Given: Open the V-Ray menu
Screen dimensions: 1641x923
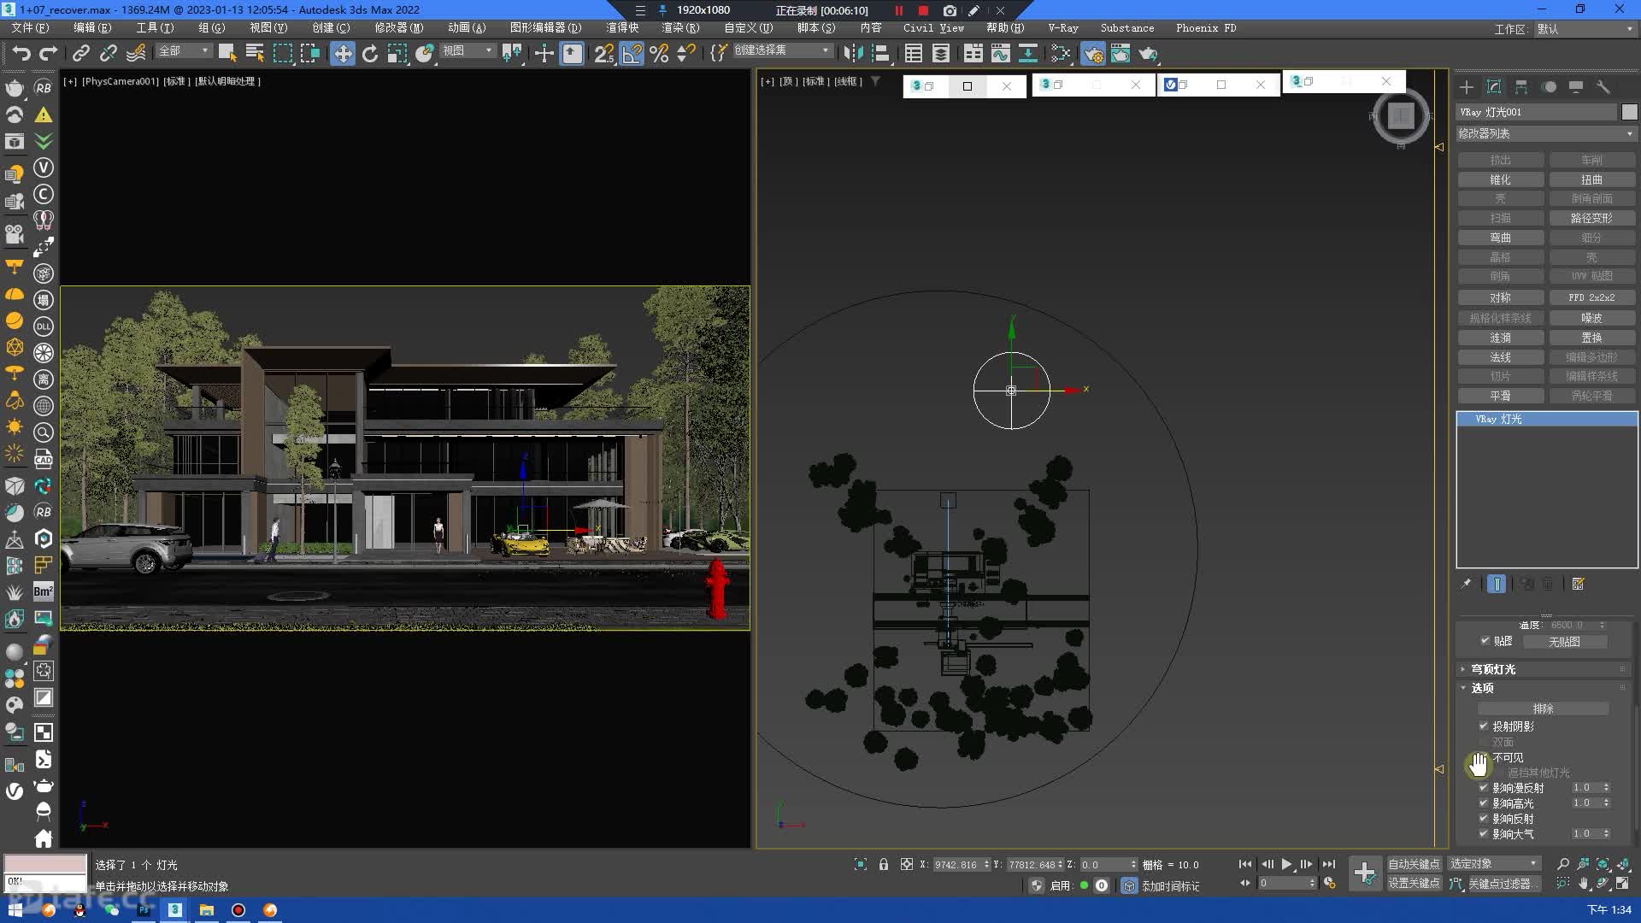Looking at the screenshot, I should click(x=1063, y=27).
